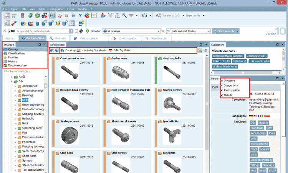Switch to thumbnail grid view icon

200,51
